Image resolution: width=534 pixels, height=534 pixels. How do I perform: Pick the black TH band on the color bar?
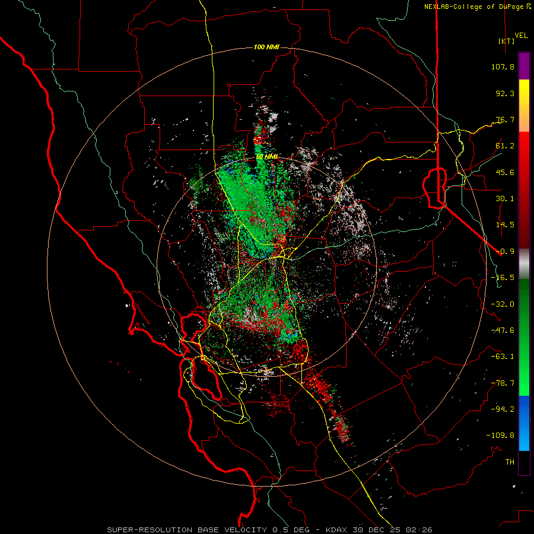pos(524,462)
